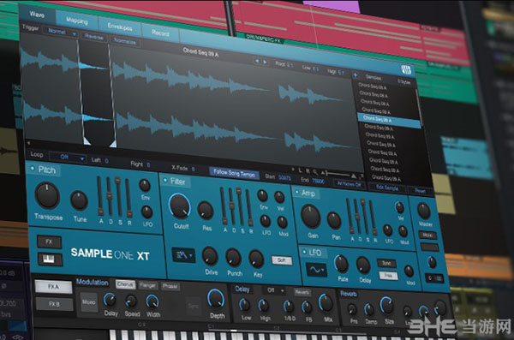Toggle the Filter section power button
Image resolution: width=514 pixels, height=340 pixels.
(165, 180)
